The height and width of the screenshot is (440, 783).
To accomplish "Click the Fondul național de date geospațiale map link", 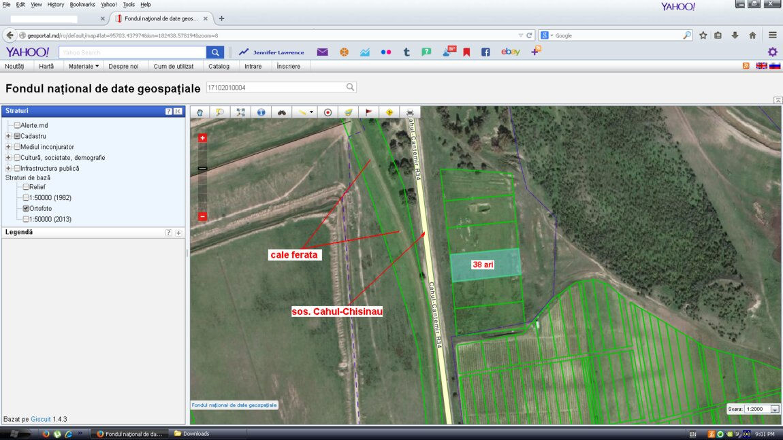I will tap(234, 405).
